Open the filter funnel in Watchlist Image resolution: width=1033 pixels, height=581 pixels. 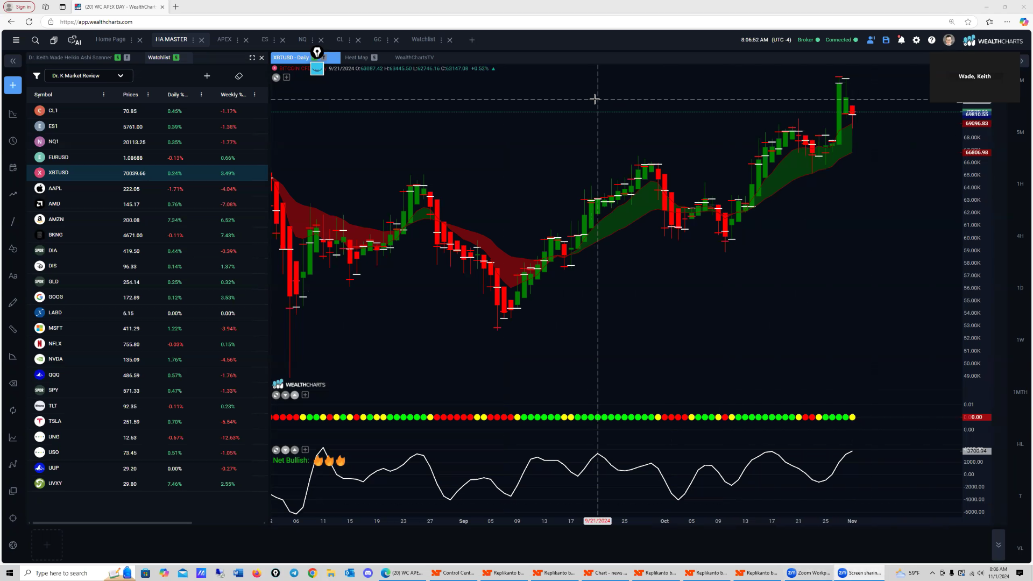click(37, 76)
